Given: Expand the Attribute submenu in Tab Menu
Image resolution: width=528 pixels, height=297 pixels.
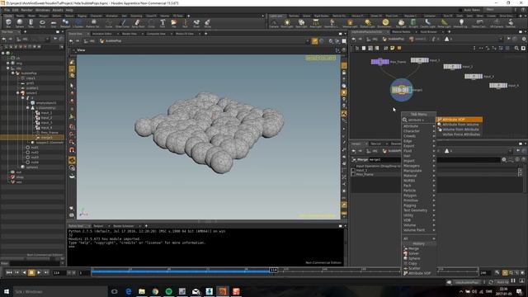Looking at the screenshot, I should point(418,126).
